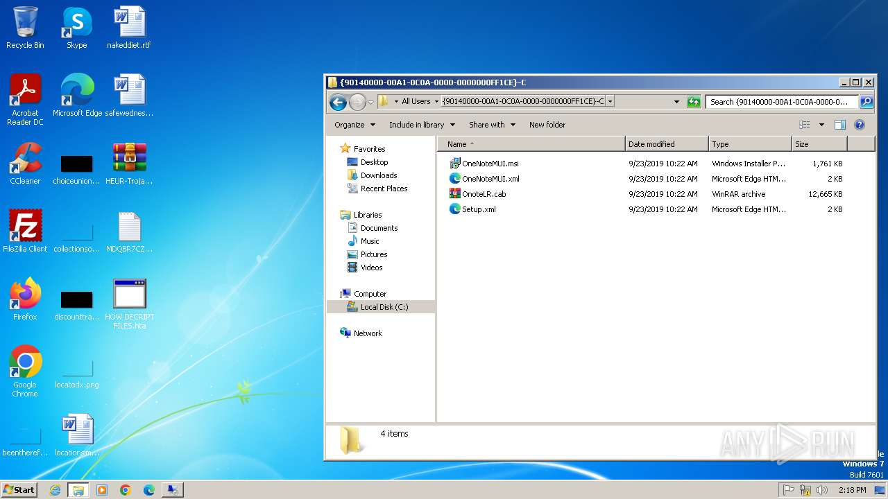Select Recent Places in navigation pane

(384, 189)
